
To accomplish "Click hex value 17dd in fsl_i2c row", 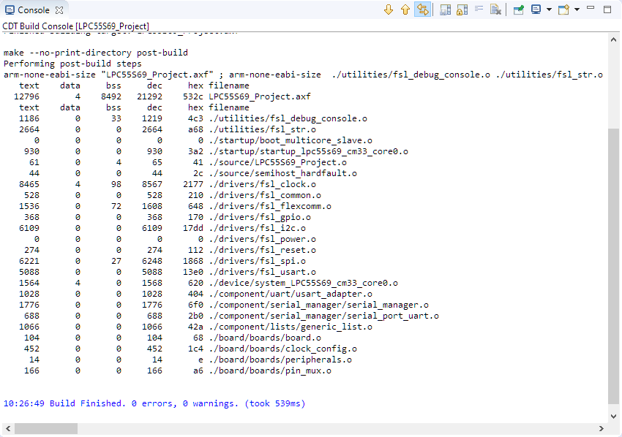I will (192, 228).
